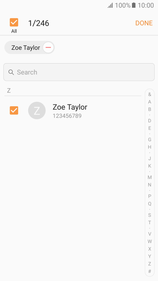This screenshot has height=281, width=158.
Task: Jump to letter M in index
Action: pyautogui.click(x=149, y=177)
